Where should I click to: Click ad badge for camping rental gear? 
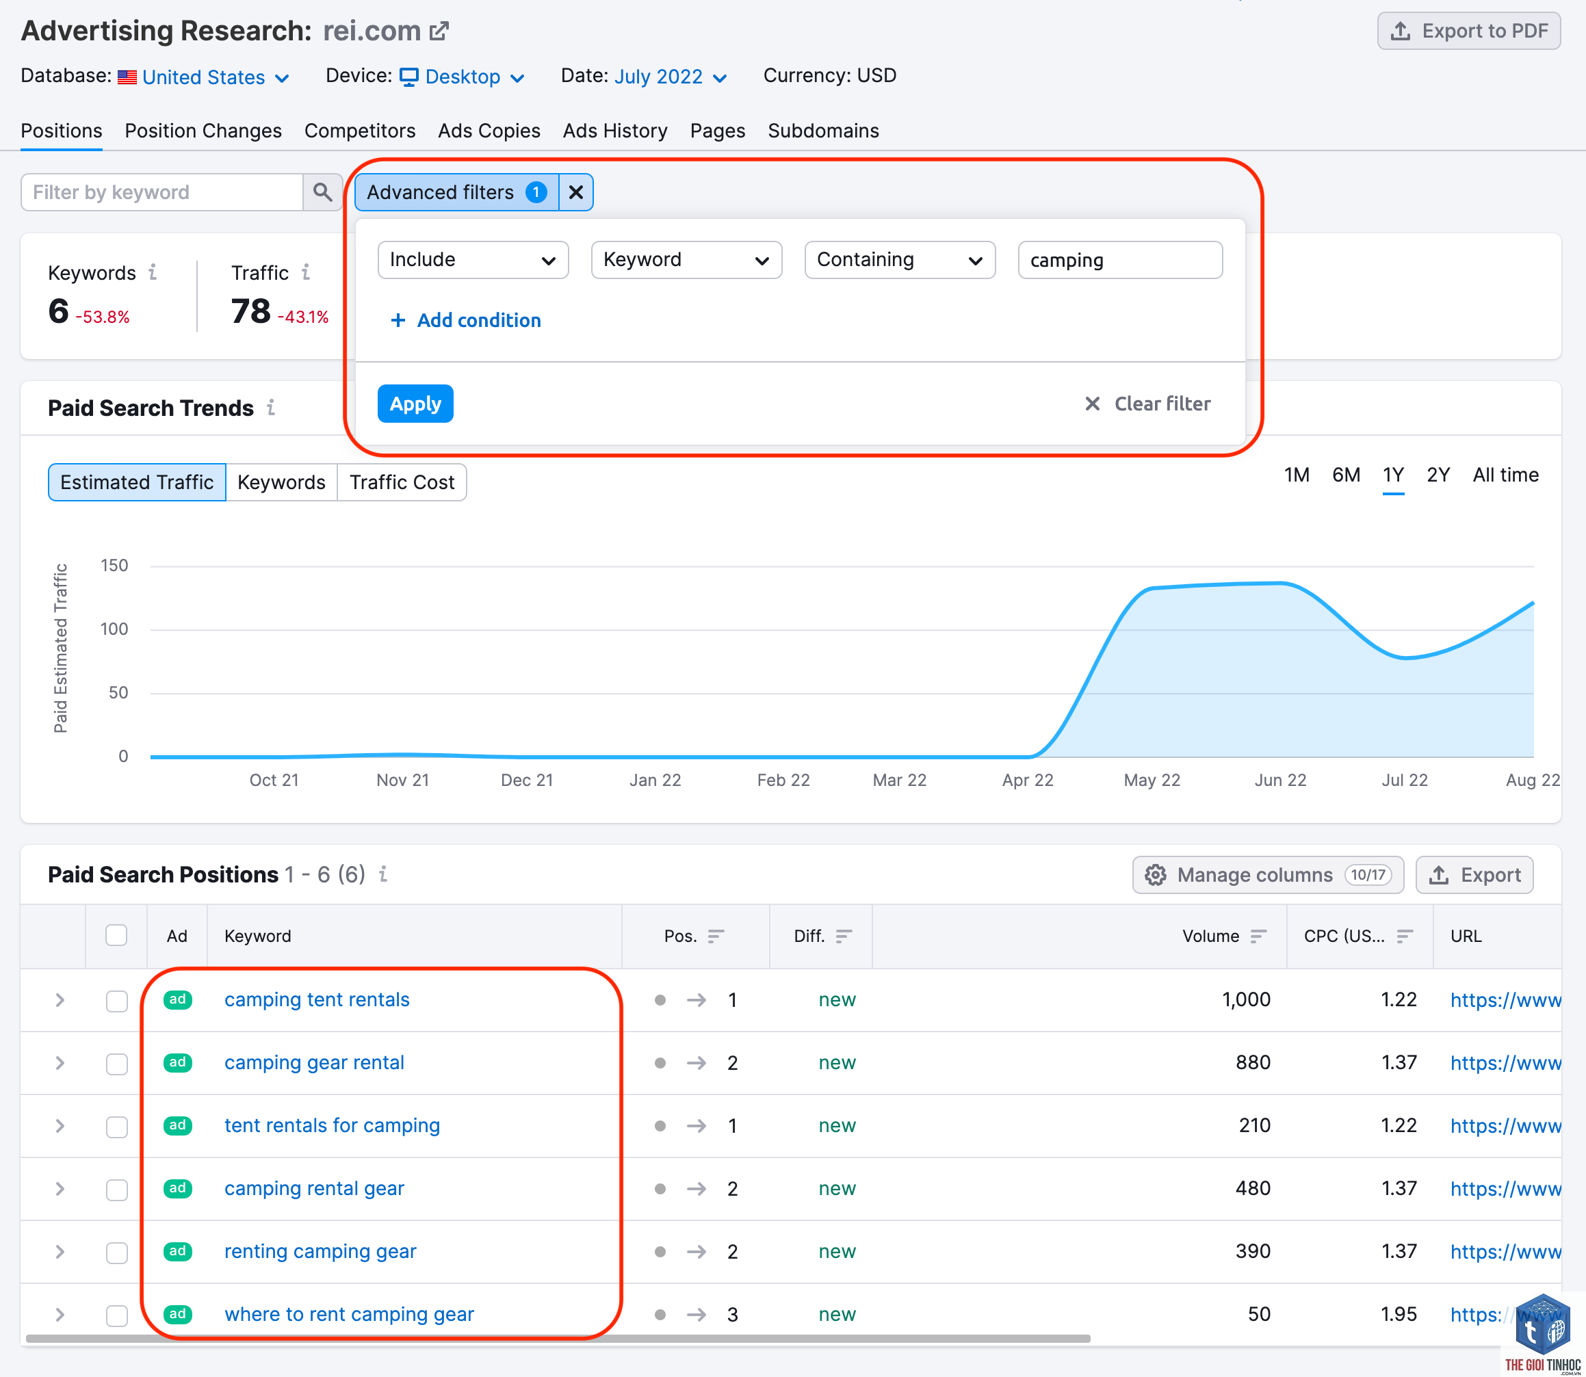177,1188
